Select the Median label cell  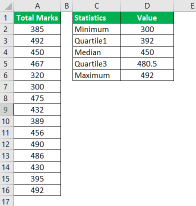coord(96,52)
